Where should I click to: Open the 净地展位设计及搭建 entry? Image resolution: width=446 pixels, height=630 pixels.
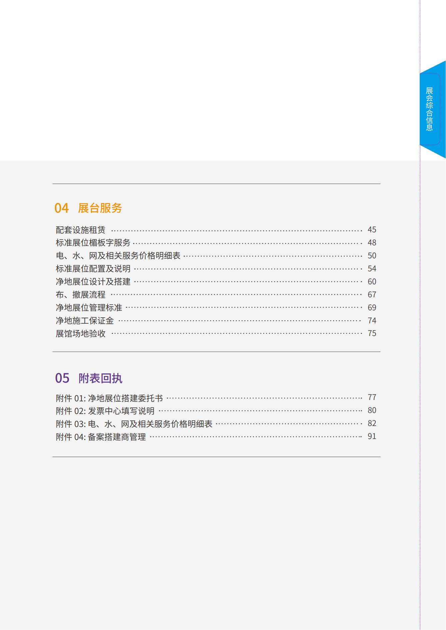tap(93, 282)
